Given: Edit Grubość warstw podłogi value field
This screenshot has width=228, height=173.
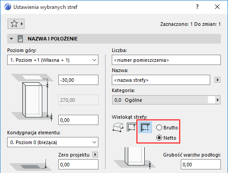Looking at the screenshot, I should (201, 165).
